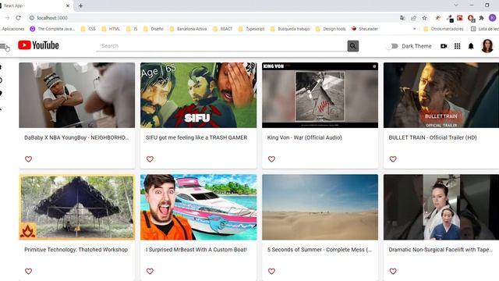Open the apps grid icon

click(x=458, y=46)
